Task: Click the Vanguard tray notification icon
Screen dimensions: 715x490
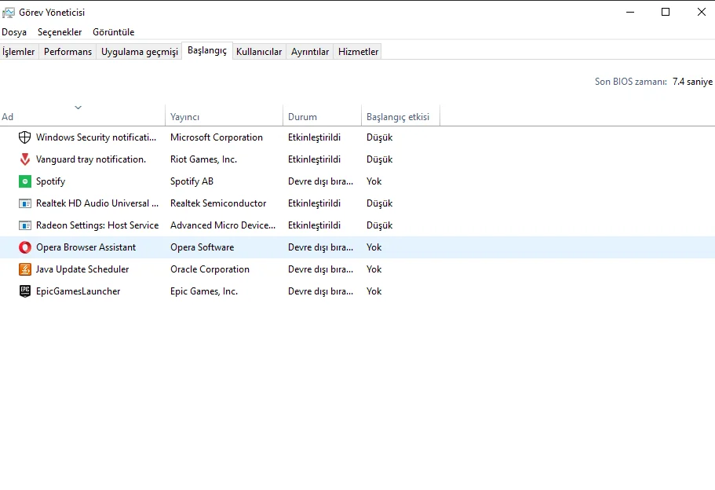Action: point(24,159)
